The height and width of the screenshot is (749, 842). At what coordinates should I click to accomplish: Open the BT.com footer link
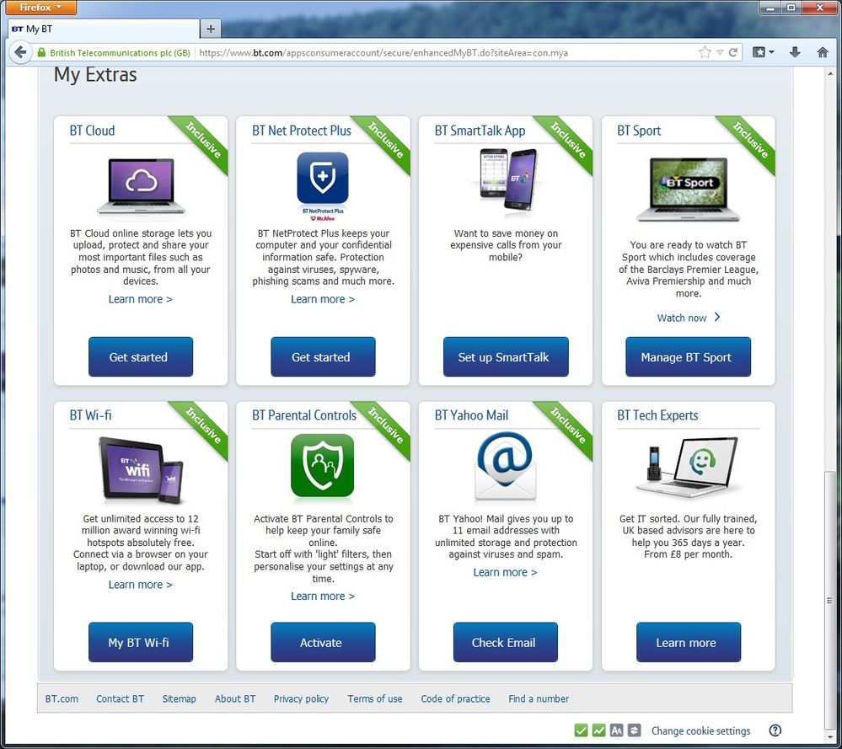[x=62, y=698]
